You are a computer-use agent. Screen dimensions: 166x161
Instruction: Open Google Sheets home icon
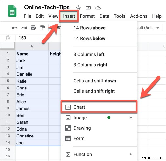coord(12,11)
